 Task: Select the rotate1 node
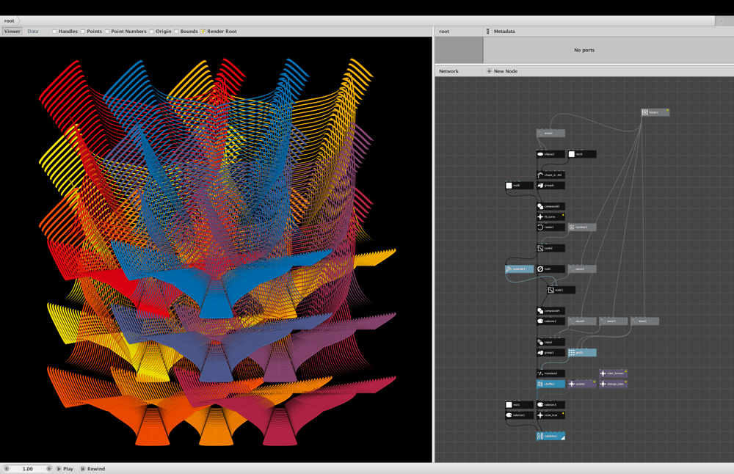tap(550, 227)
